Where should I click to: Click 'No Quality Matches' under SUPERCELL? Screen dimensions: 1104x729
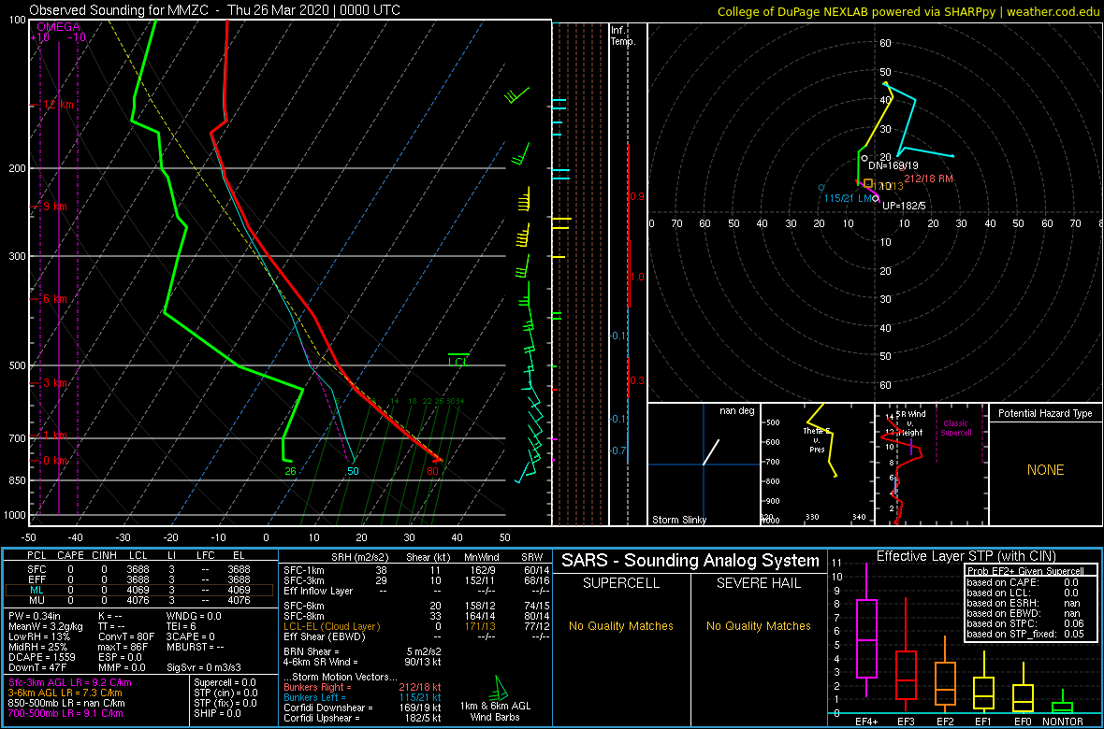(x=621, y=626)
